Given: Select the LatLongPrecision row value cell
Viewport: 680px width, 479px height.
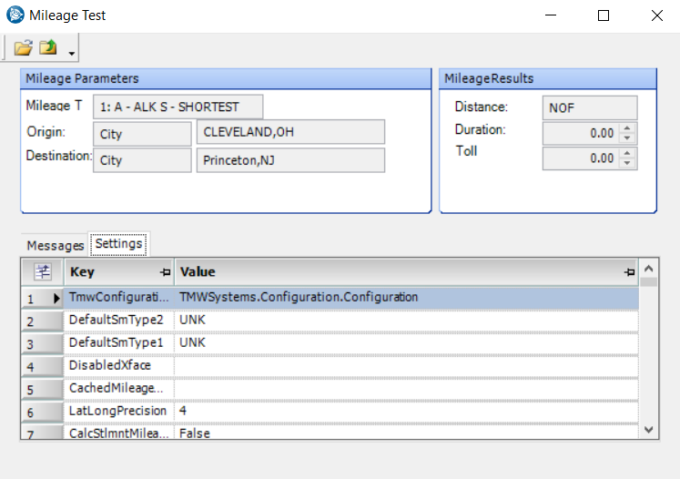Looking at the screenshot, I should coord(405,412).
